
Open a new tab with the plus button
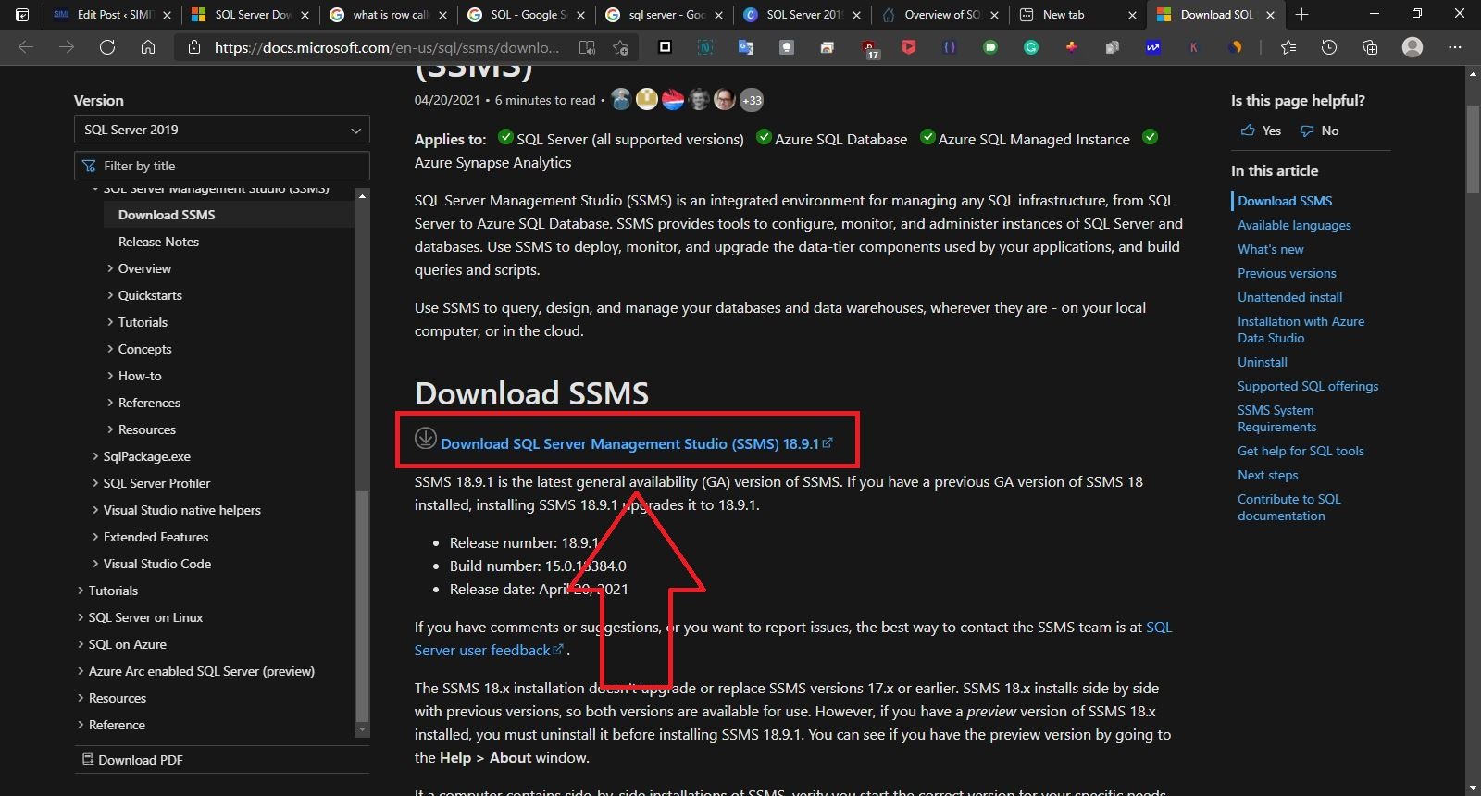point(1302,14)
